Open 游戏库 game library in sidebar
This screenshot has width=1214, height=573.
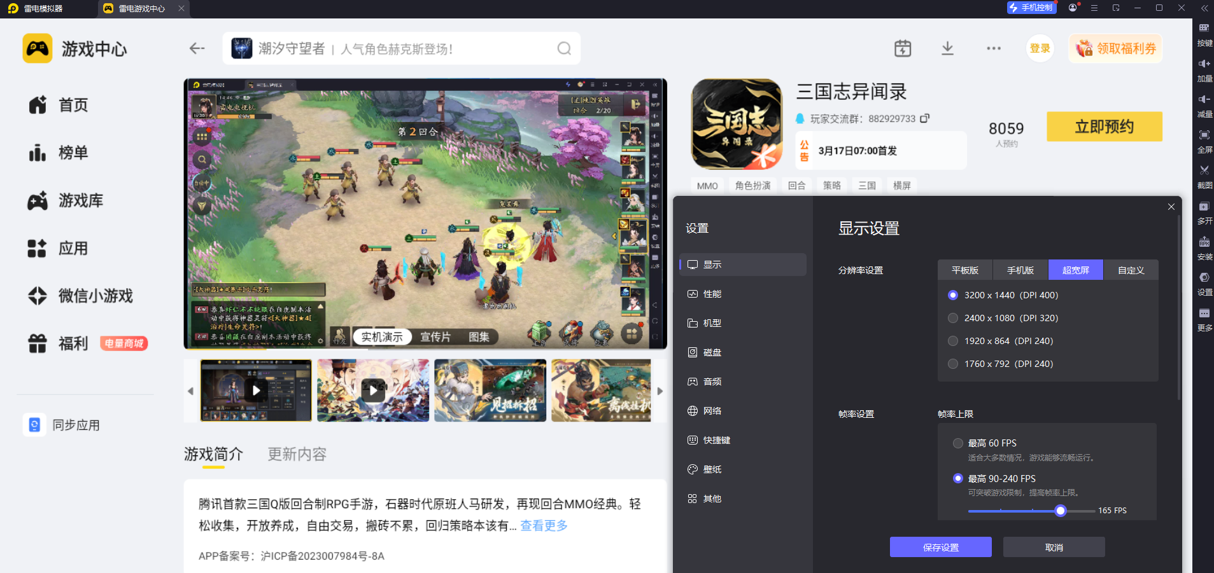66,200
